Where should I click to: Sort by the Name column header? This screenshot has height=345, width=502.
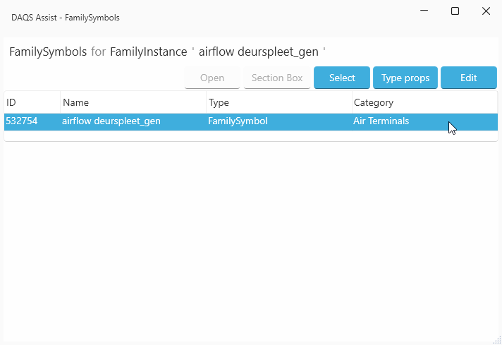pos(133,102)
